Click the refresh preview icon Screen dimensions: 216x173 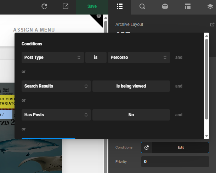click(44, 6)
